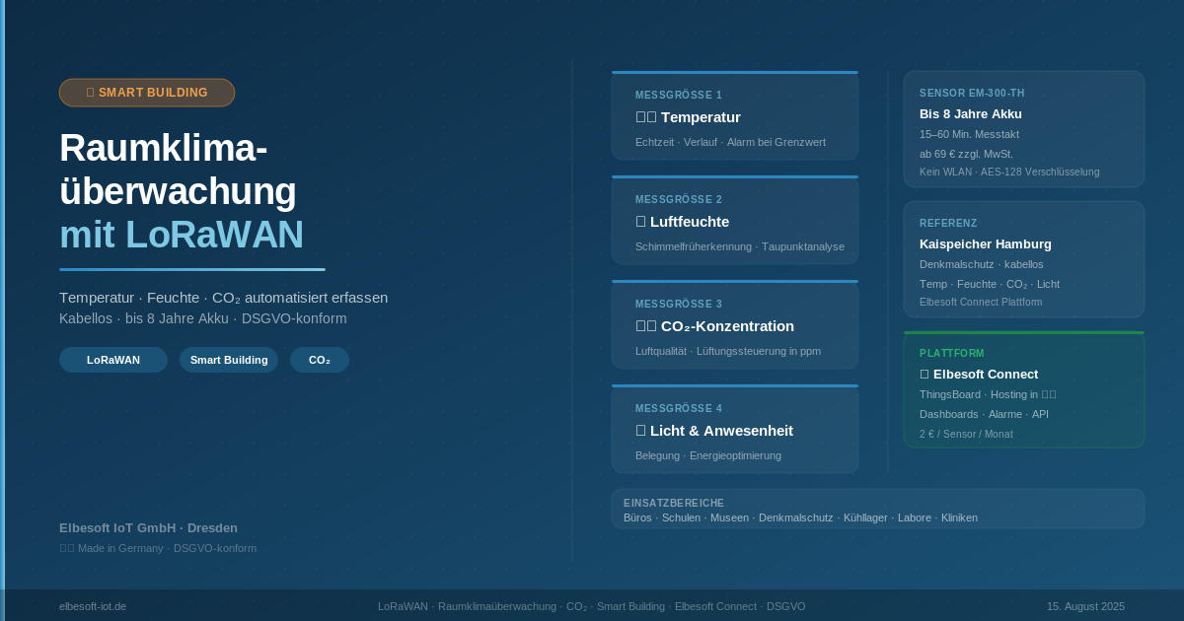Select 'Denkmalschutz · kabellos' text

pyautogui.click(x=982, y=264)
